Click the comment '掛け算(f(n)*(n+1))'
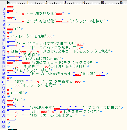The height and width of the screenshot is (130, 127). (x=68, y=66)
